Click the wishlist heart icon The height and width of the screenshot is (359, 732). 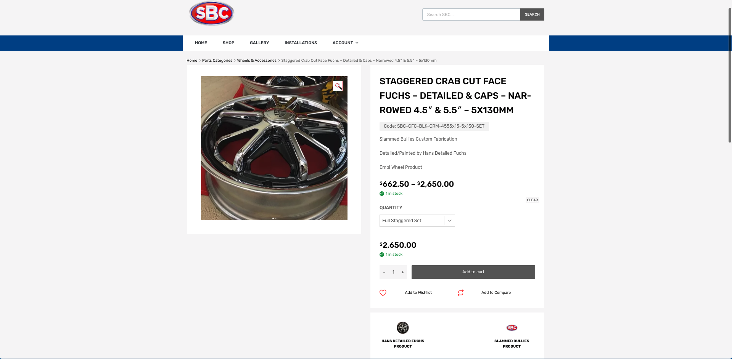coord(383,293)
